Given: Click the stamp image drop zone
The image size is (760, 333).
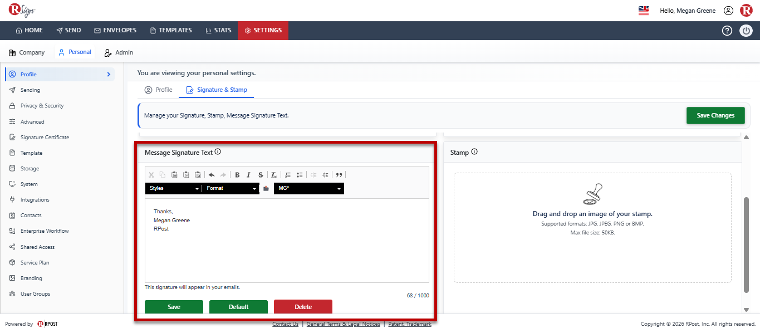Looking at the screenshot, I should pos(592,228).
